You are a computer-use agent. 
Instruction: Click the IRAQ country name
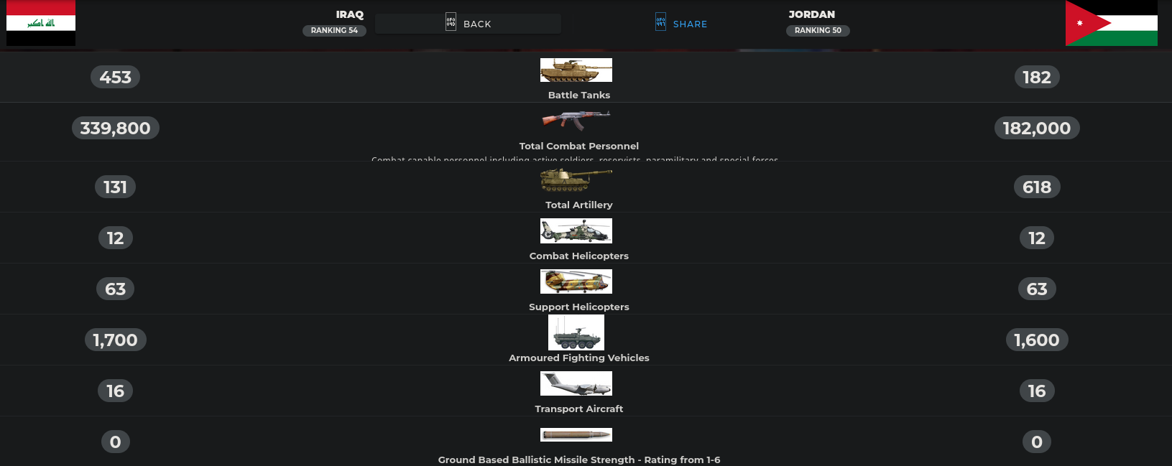pos(350,14)
